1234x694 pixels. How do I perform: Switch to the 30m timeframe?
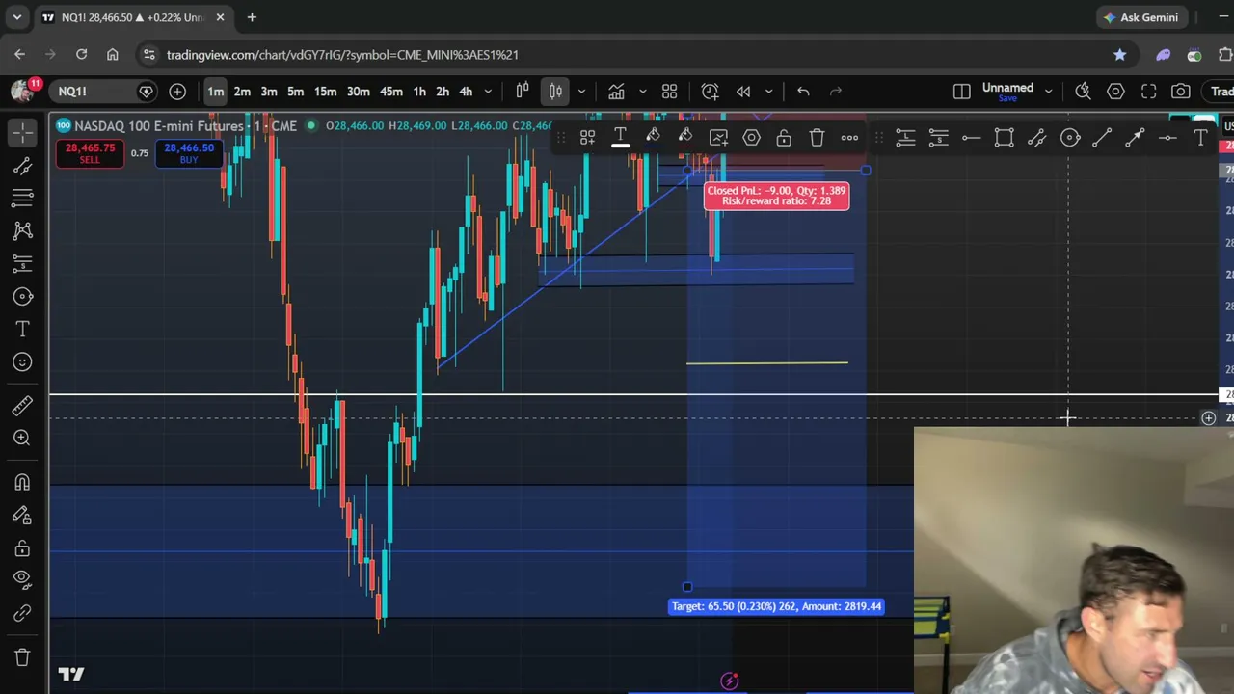359,92
